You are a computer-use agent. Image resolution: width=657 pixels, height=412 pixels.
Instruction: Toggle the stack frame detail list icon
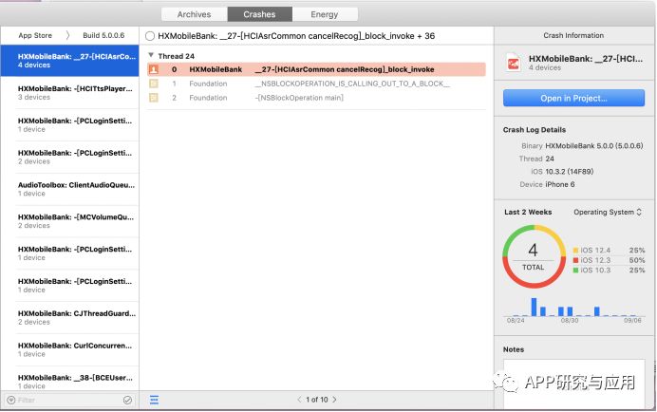tap(154, 400)
